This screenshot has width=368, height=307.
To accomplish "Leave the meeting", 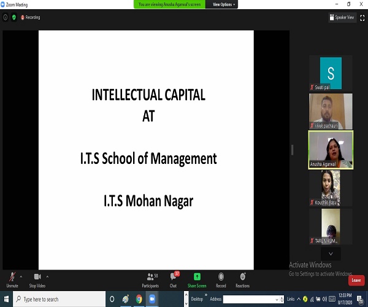I will point(356,280).
